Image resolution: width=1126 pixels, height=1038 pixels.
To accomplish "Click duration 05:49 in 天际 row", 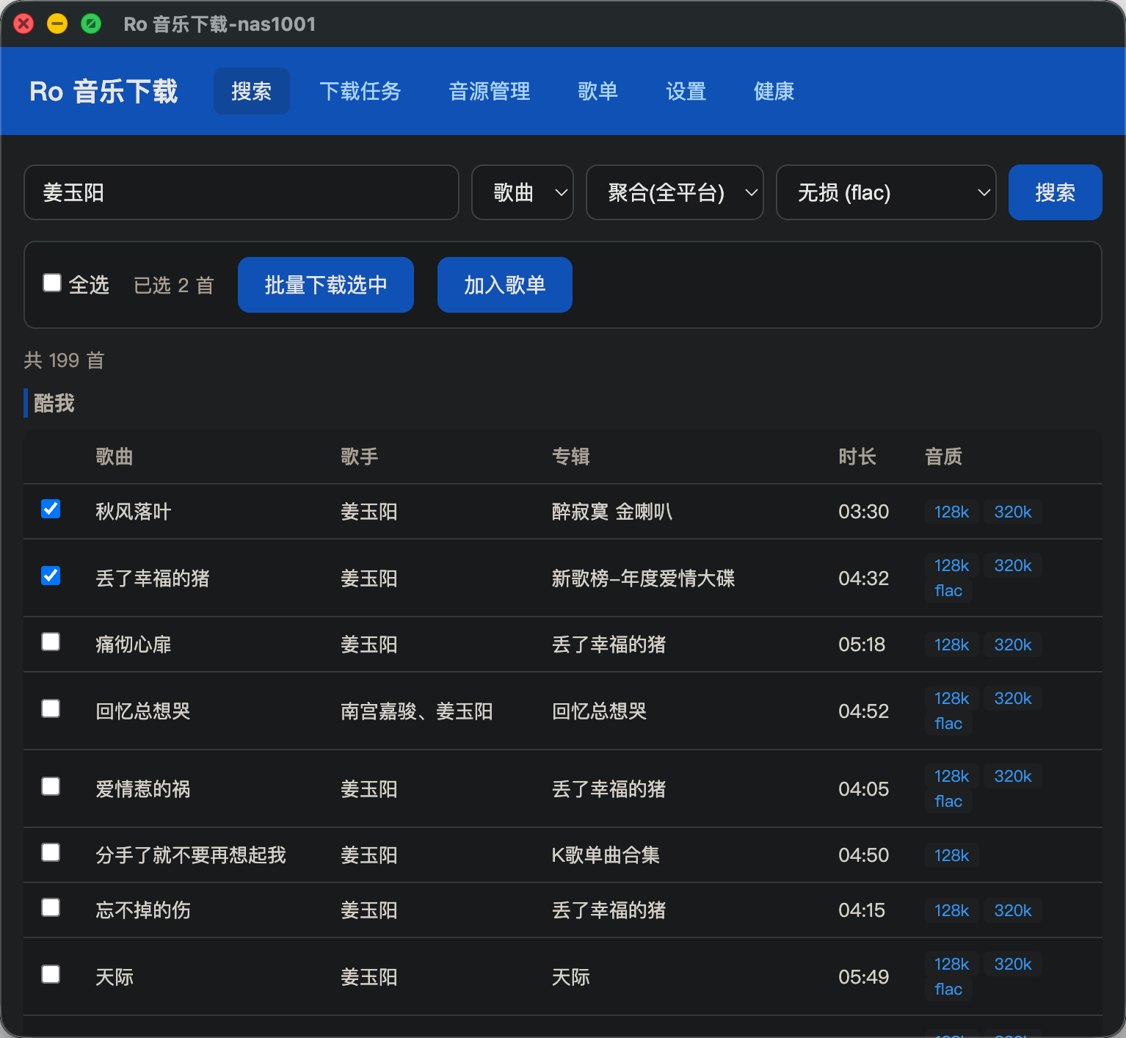I will (864, 977).
